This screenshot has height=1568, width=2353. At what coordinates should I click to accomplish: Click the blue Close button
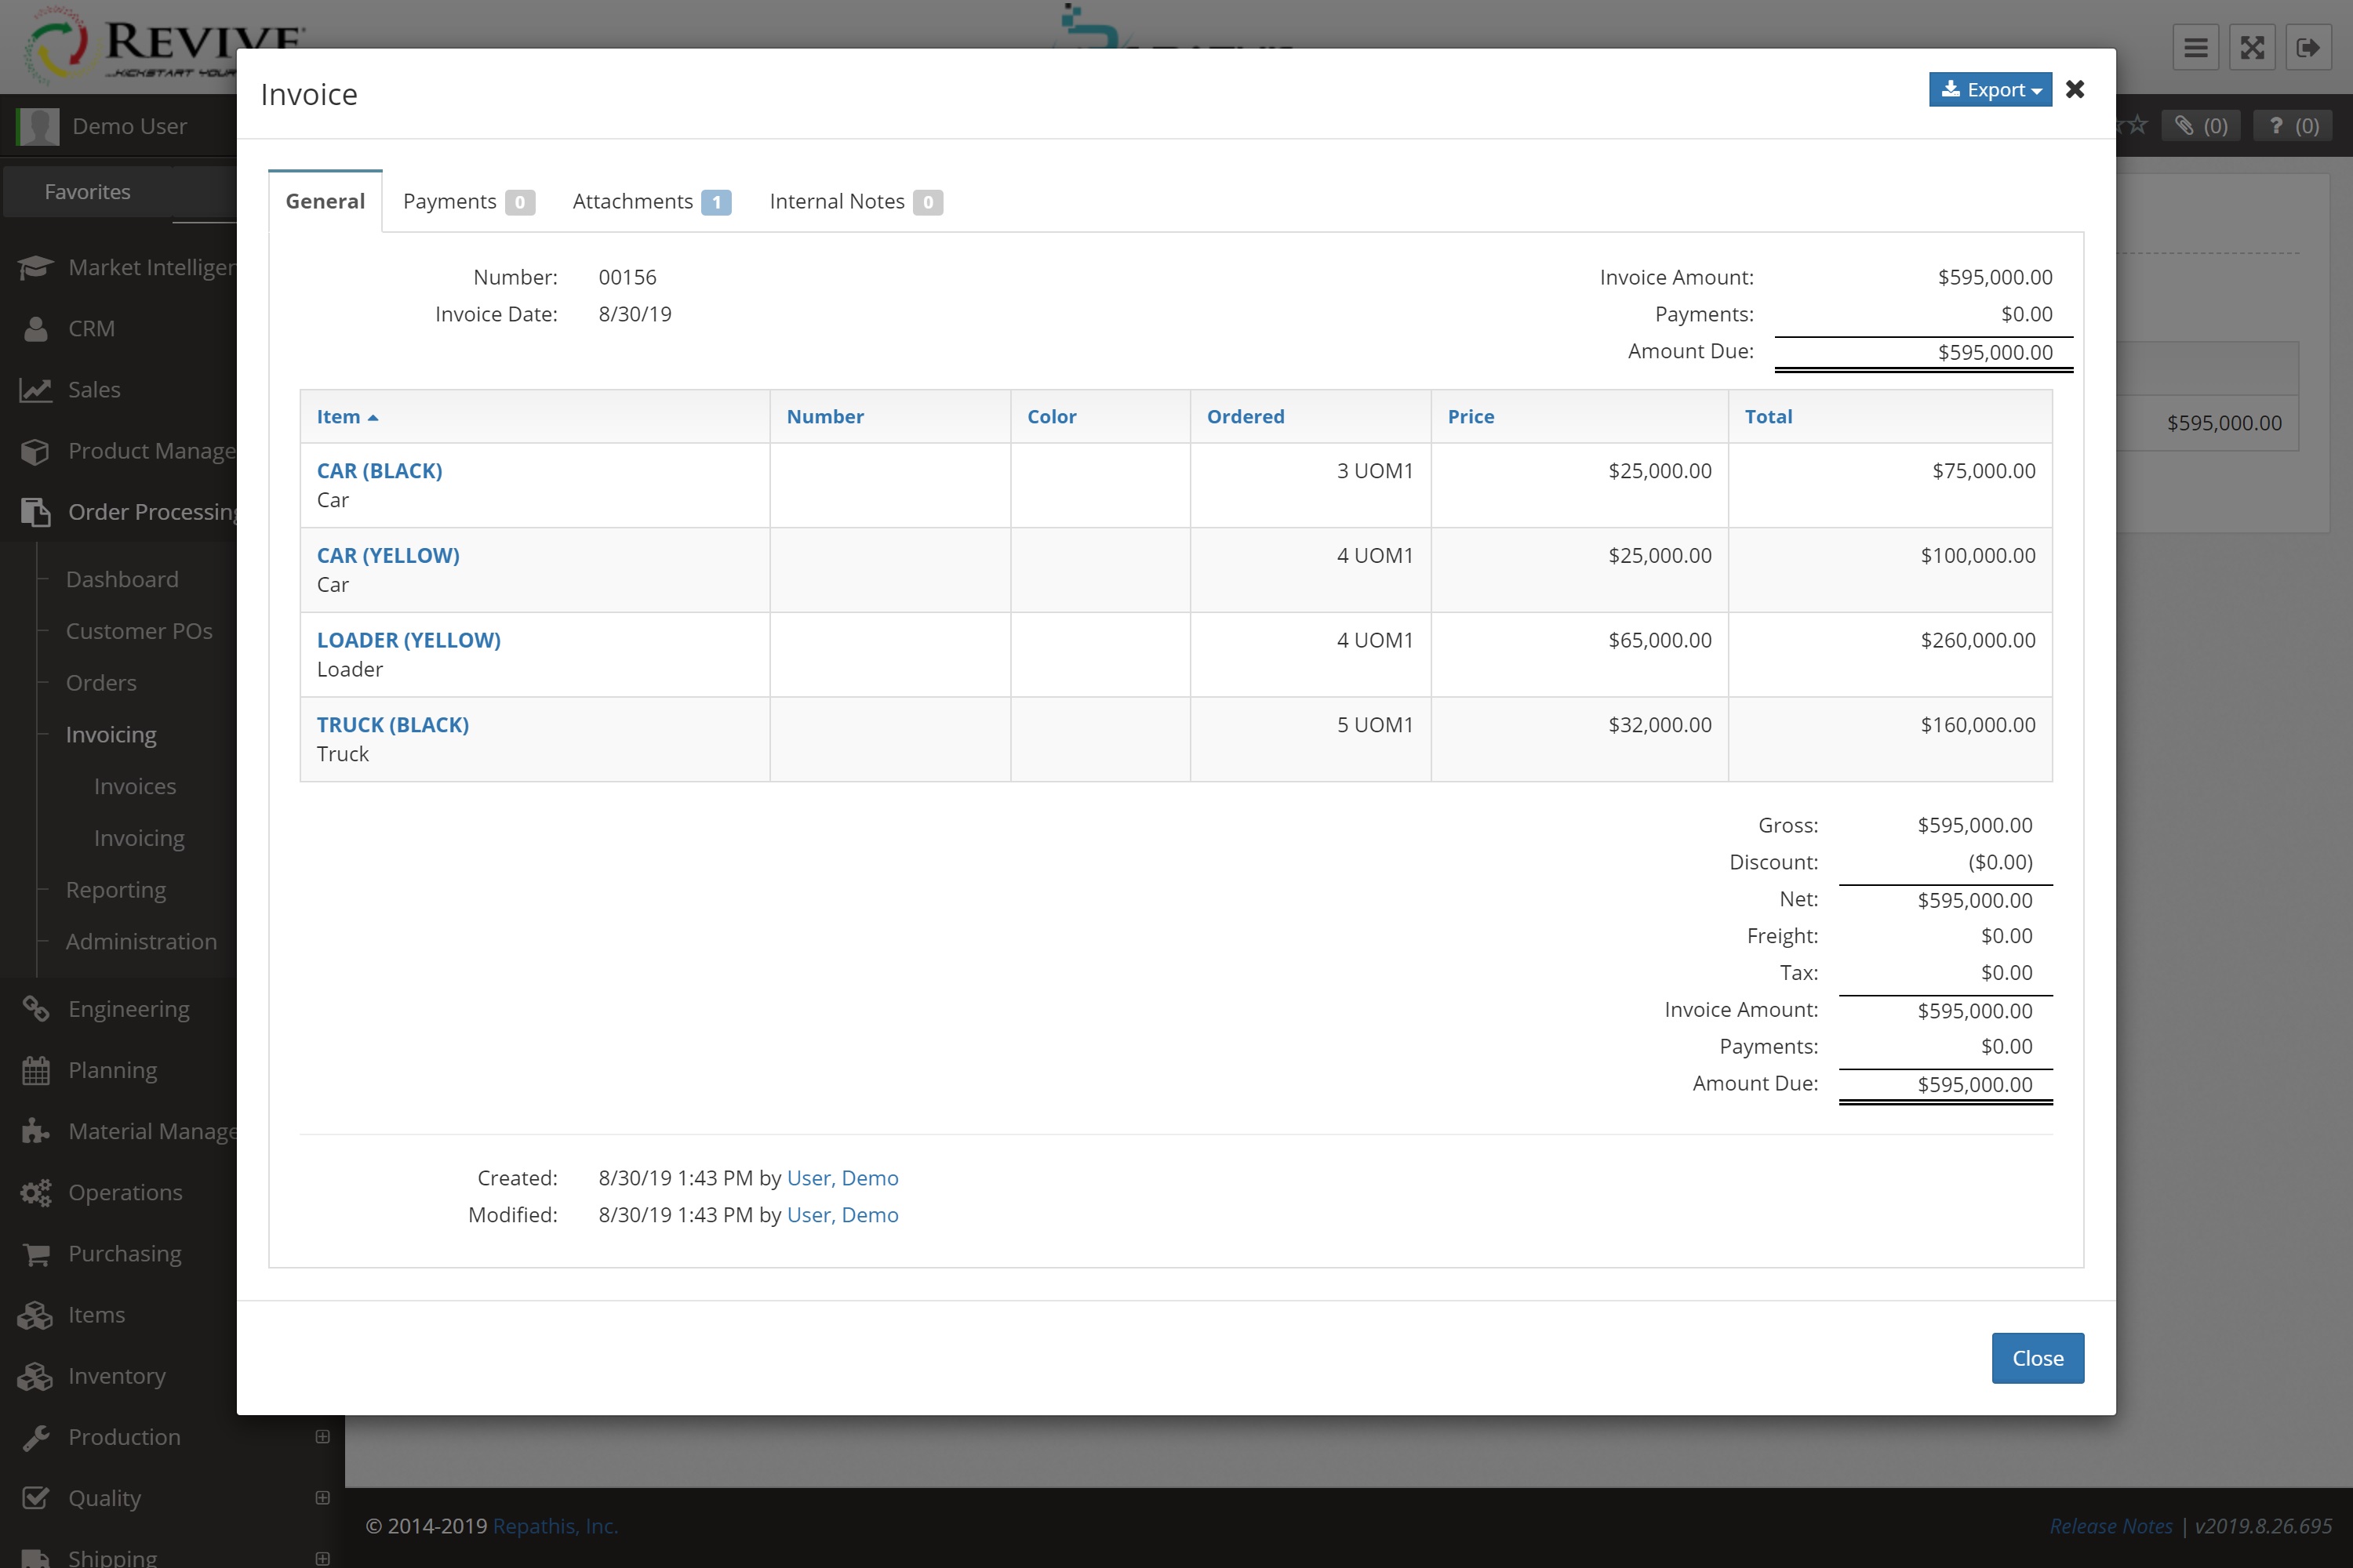2037,1358
